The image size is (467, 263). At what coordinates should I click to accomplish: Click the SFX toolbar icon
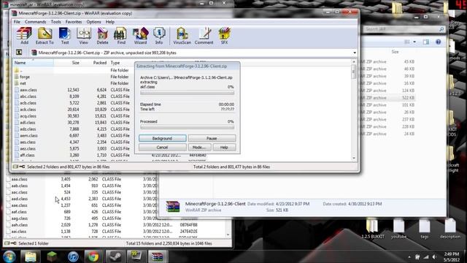224,36
